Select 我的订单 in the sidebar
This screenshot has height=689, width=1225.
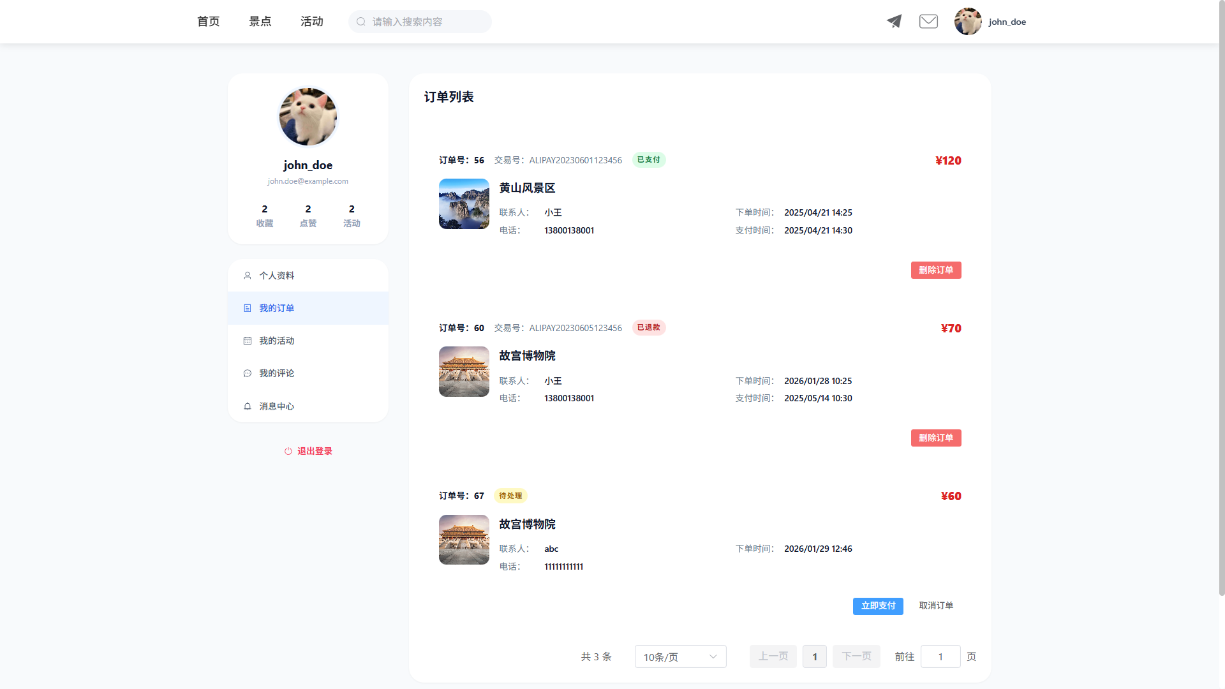coord(277,308)
